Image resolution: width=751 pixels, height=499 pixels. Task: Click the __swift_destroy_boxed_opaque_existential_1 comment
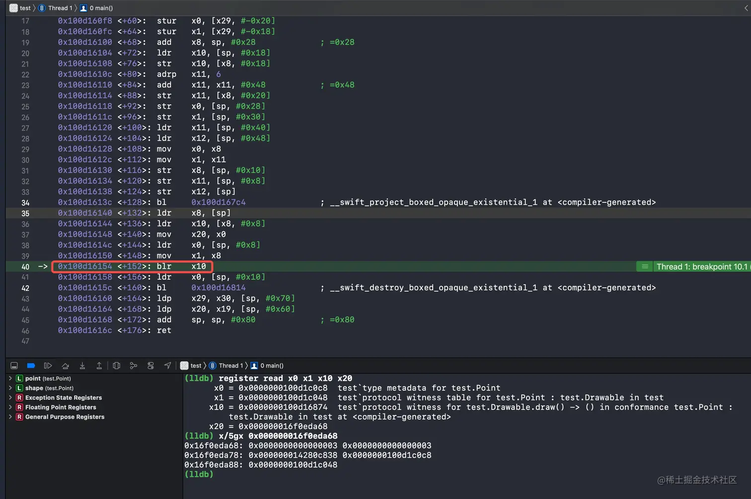point(488,288)
